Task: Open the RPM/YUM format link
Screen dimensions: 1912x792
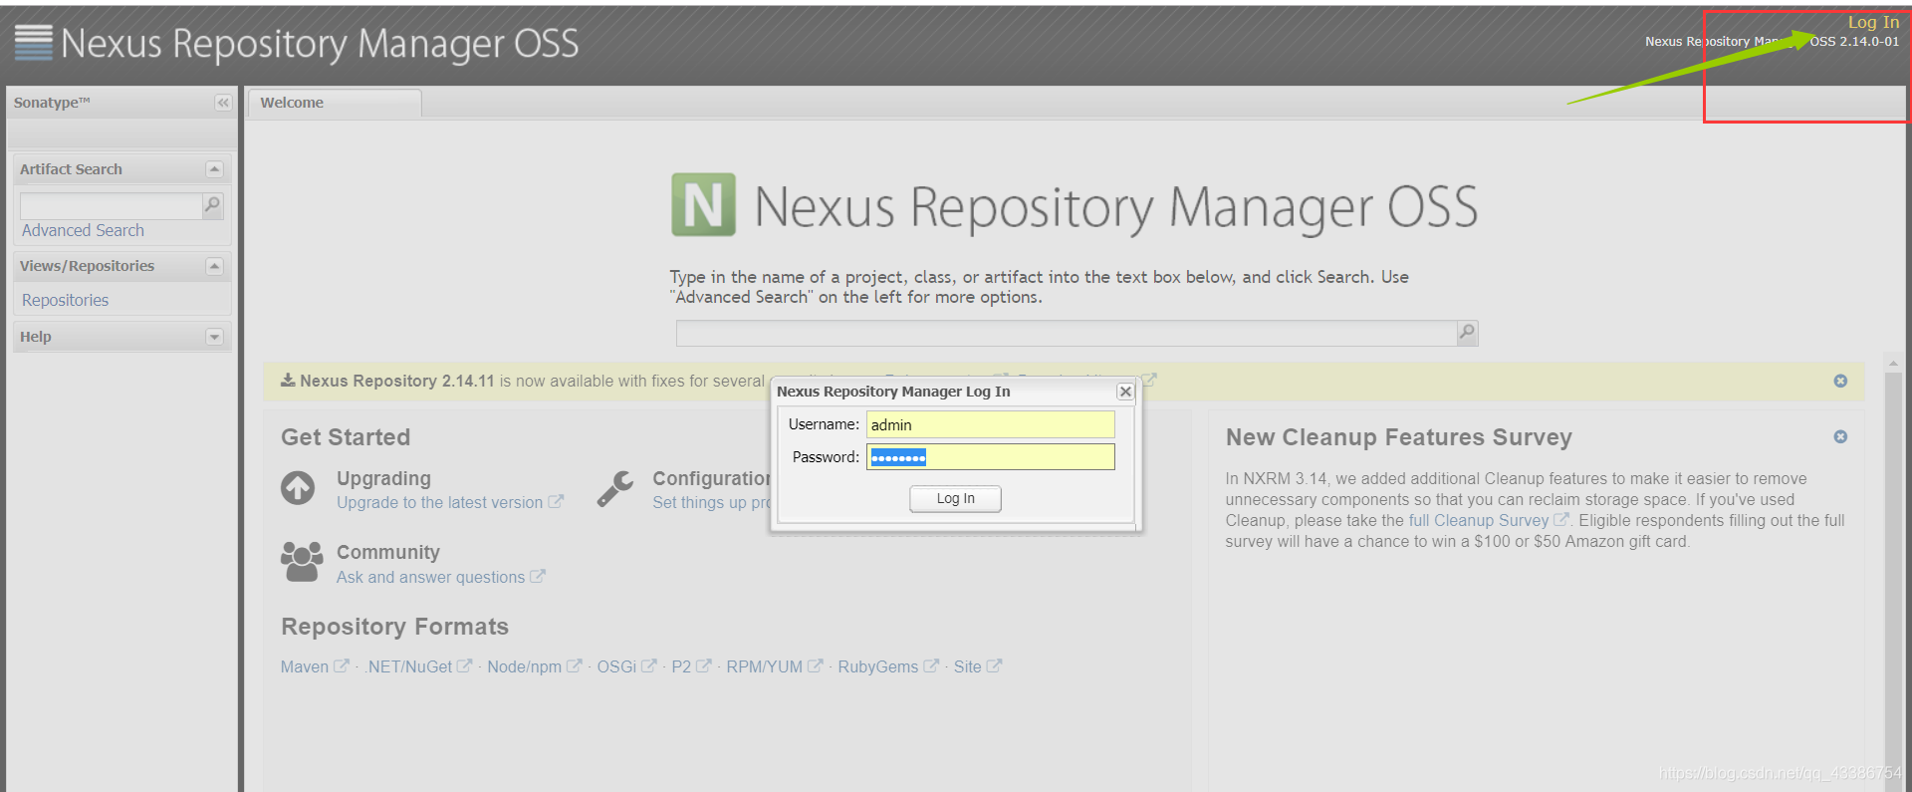Action: pos(764,666)
